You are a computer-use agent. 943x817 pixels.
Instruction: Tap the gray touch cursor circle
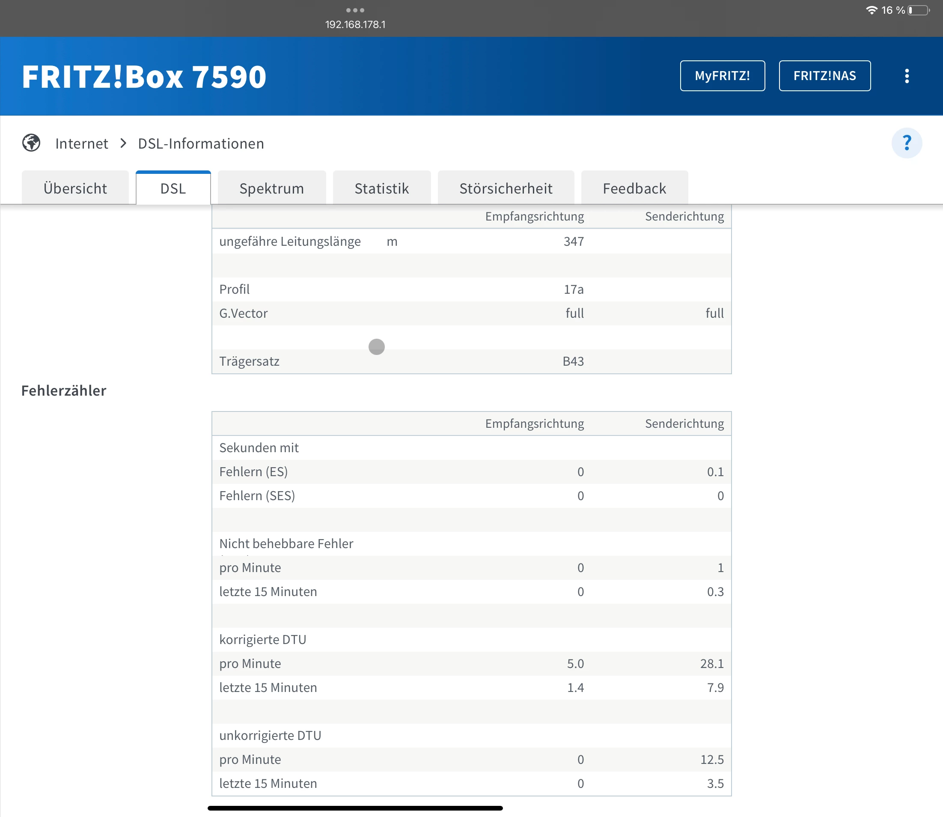pyautogui.click(x=376, y=346)
